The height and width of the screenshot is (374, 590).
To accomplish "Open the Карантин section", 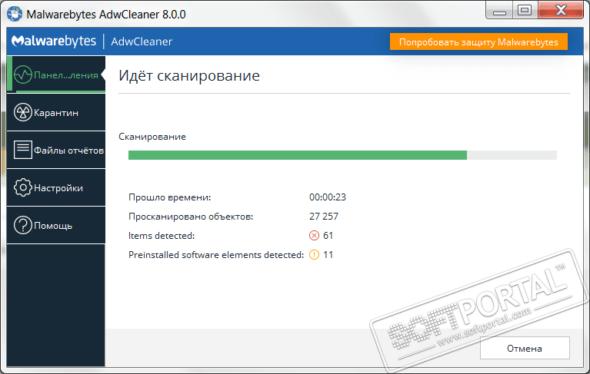I will tap(56, 112).
